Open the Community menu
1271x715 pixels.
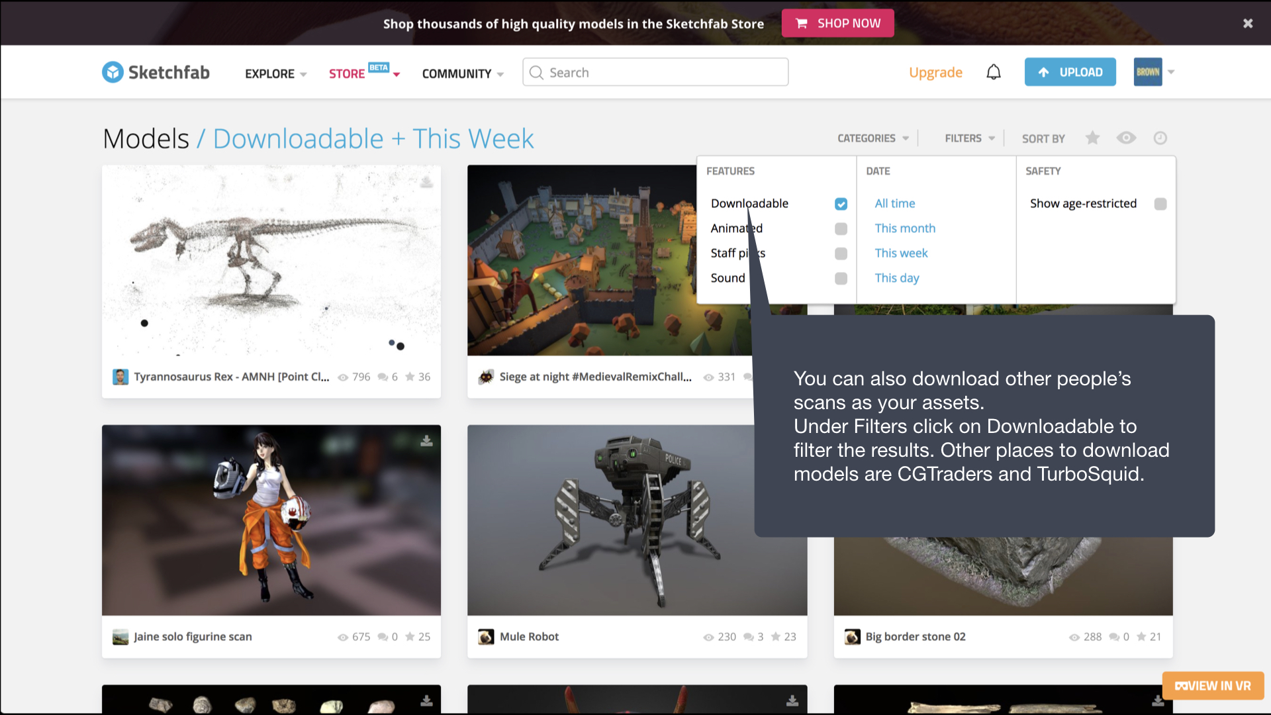point(463,73)
